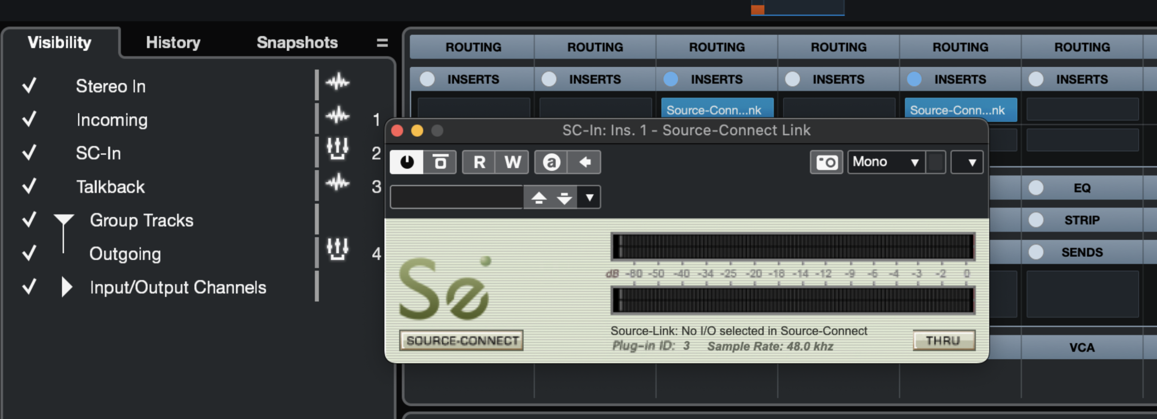
Task: Collapse the Group Tracks folder
Action: click(x=63, y=220)
